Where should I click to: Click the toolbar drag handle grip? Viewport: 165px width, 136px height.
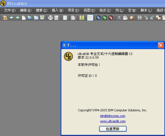(1, 18)
